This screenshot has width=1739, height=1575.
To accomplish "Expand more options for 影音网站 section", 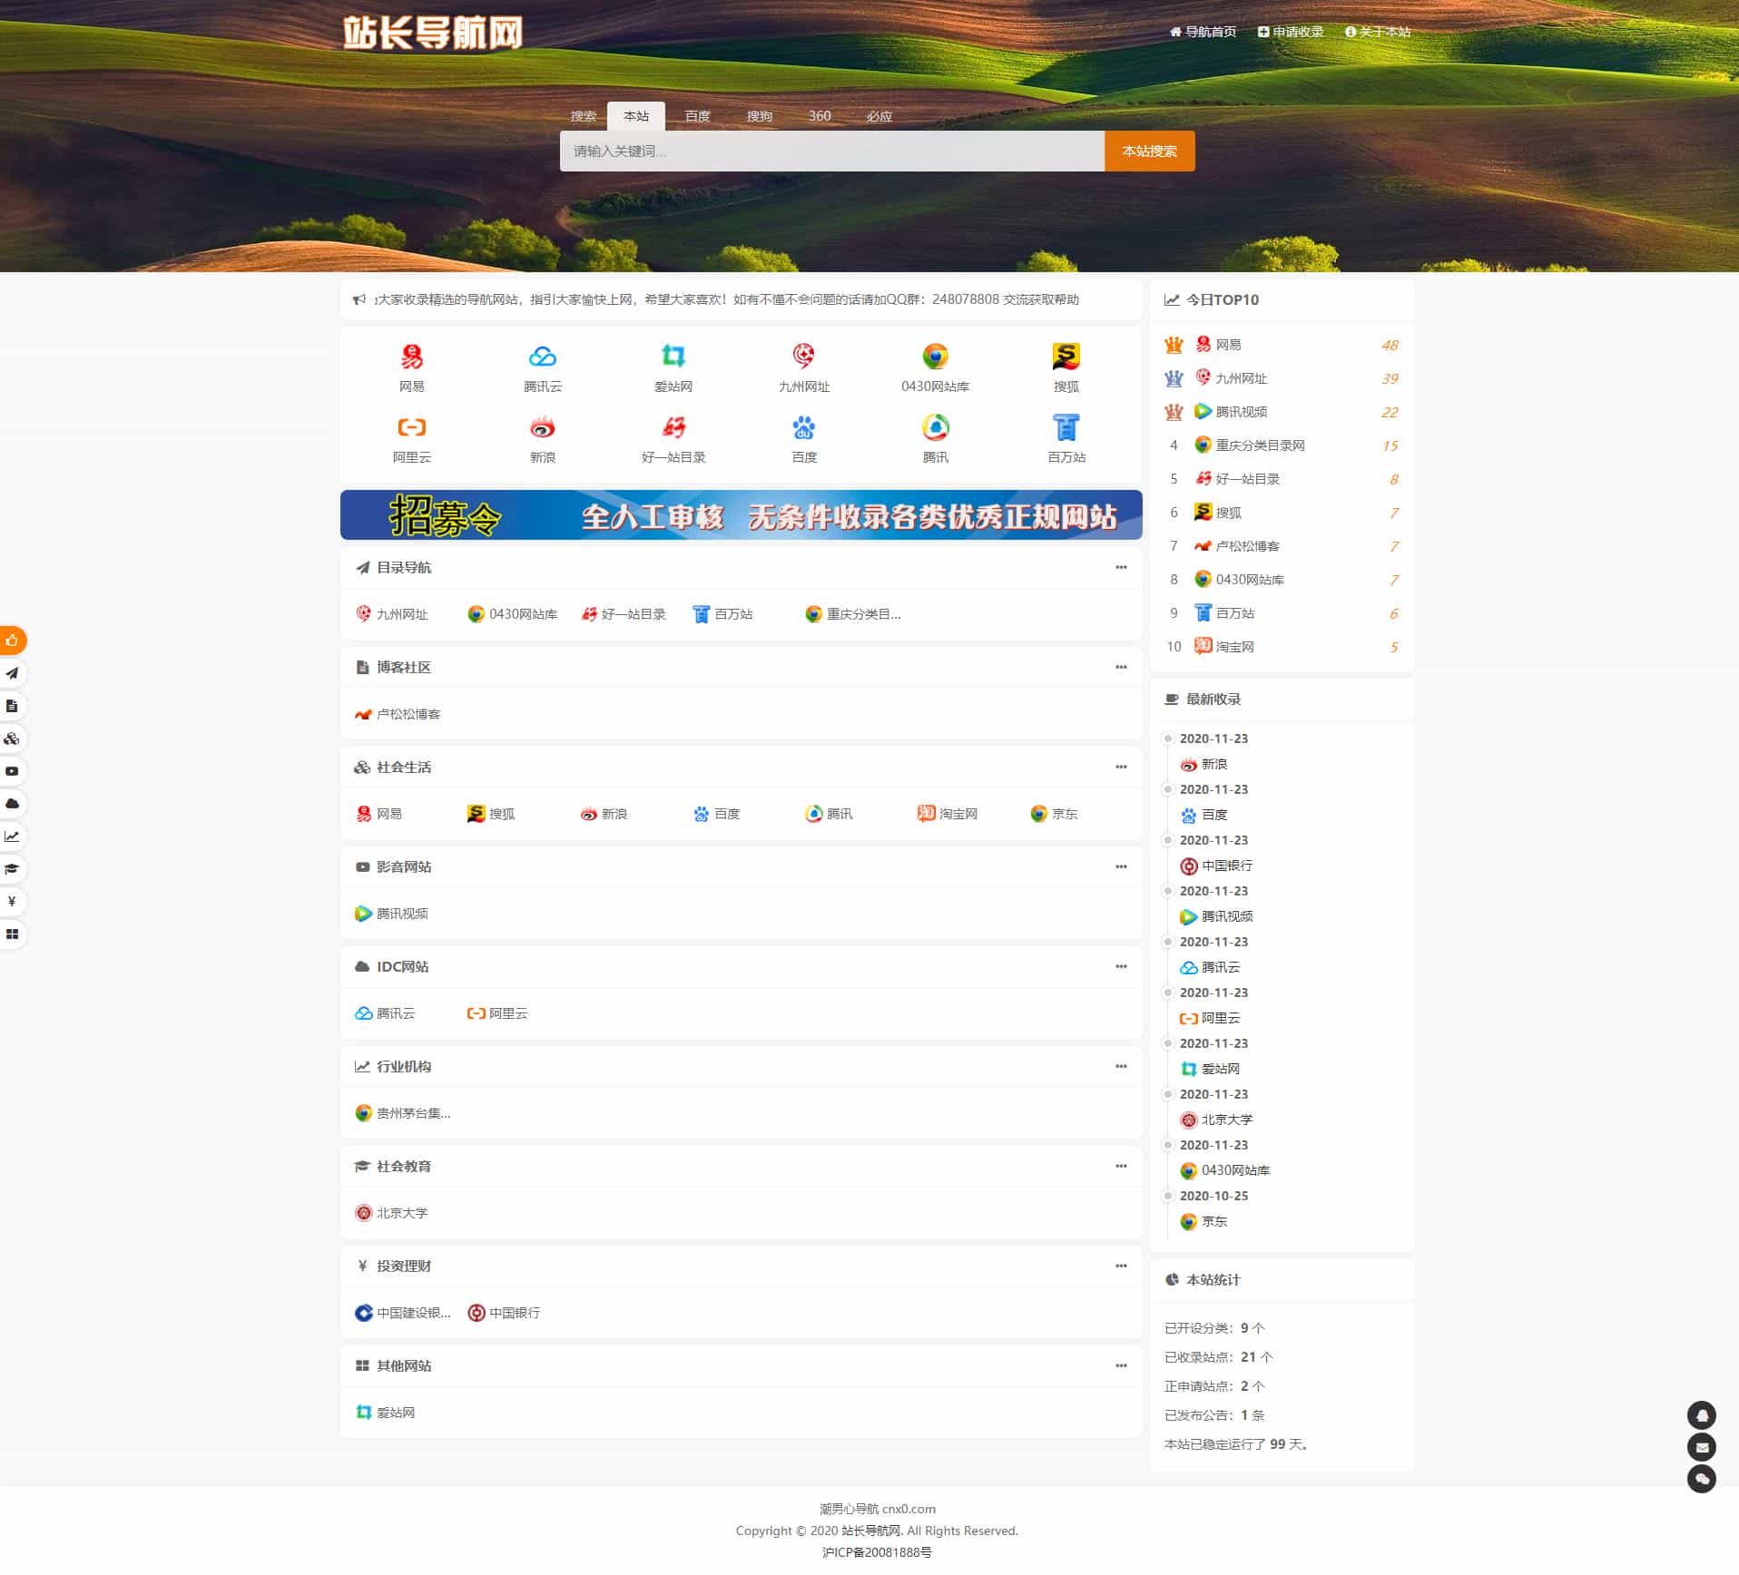I will tap(1121, 866).
